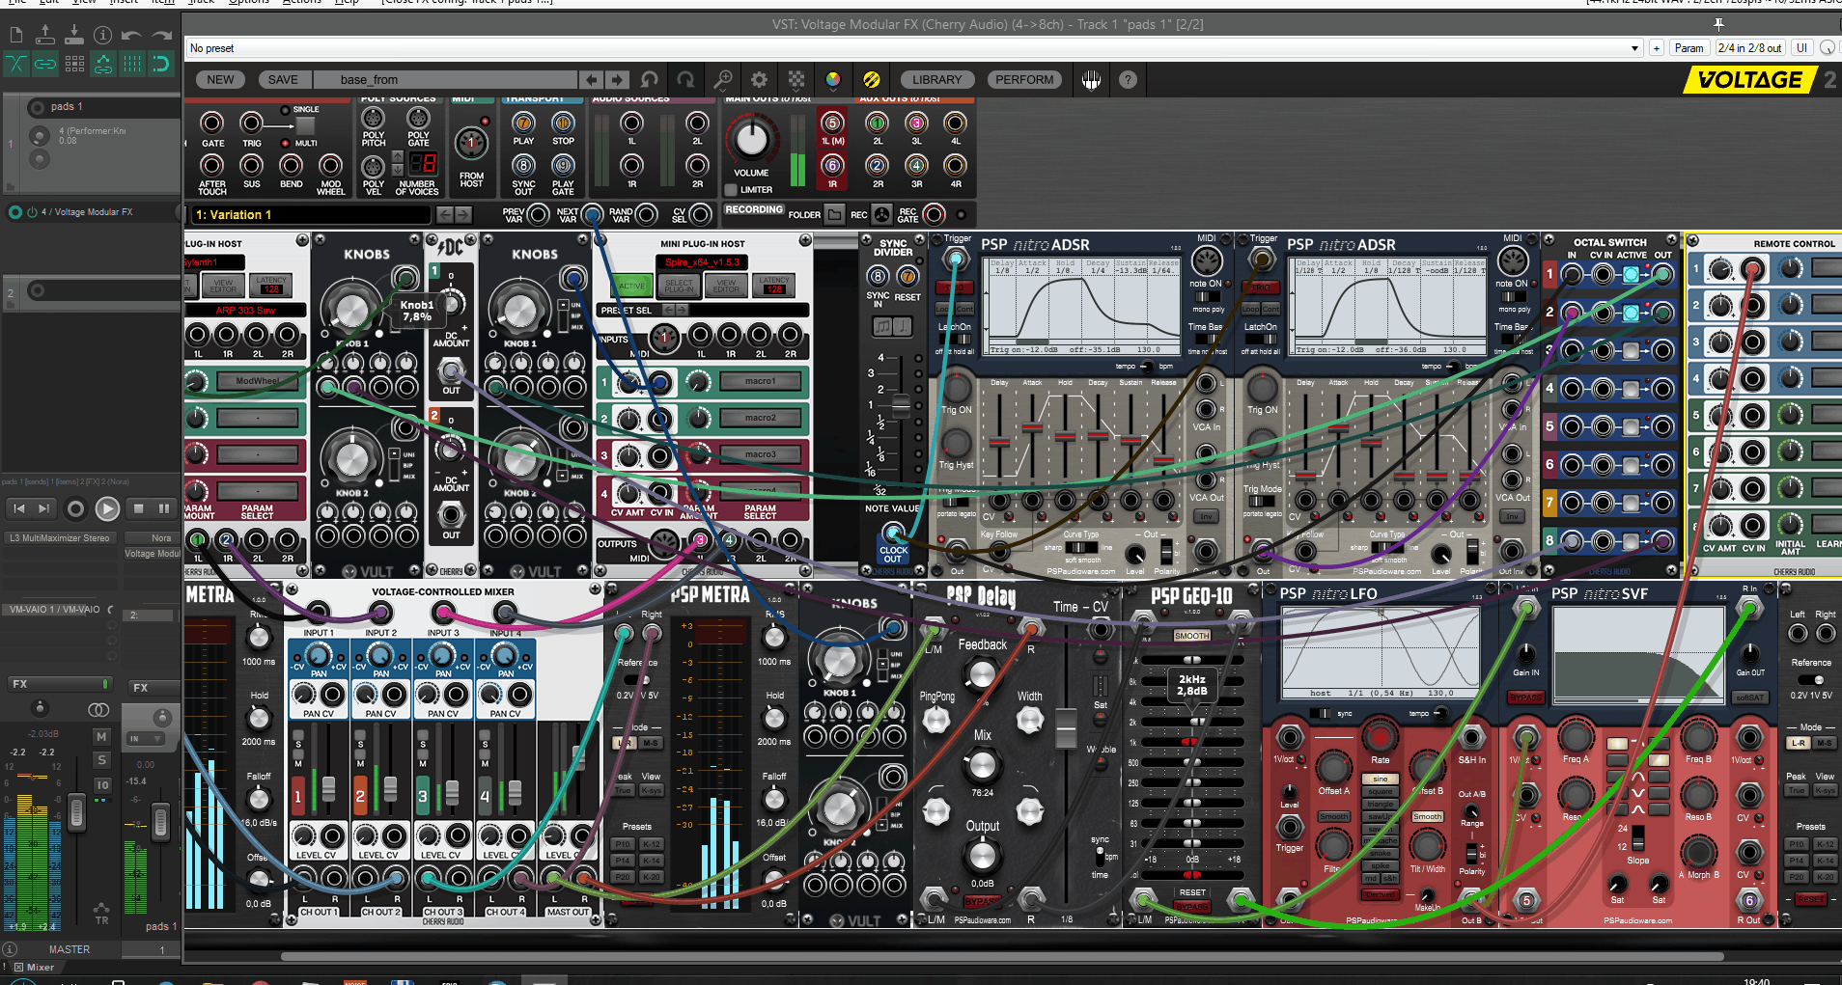
Task: Open the LIBRARY panel
Action: pyautogui.click(x=937, y=80)
